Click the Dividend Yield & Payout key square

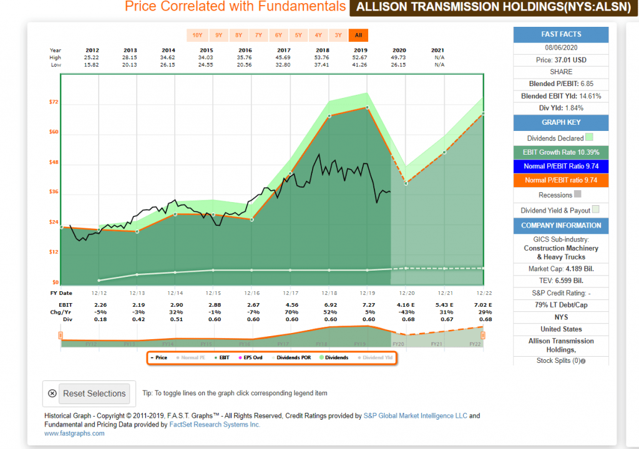click(x=596, y=210)
